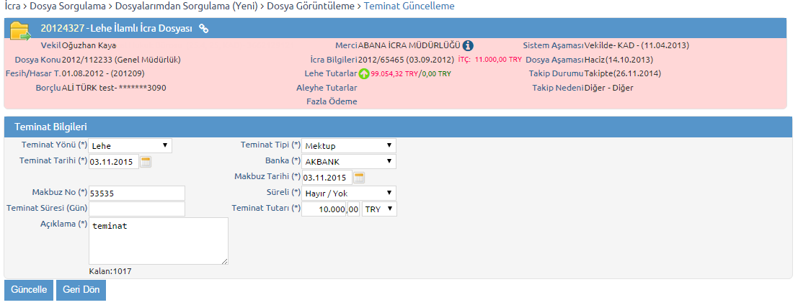The width and height of the screenshot is (798, 305).
Task: Open calendar picker for Teminat Tarihi
Action: pos(146,162)
